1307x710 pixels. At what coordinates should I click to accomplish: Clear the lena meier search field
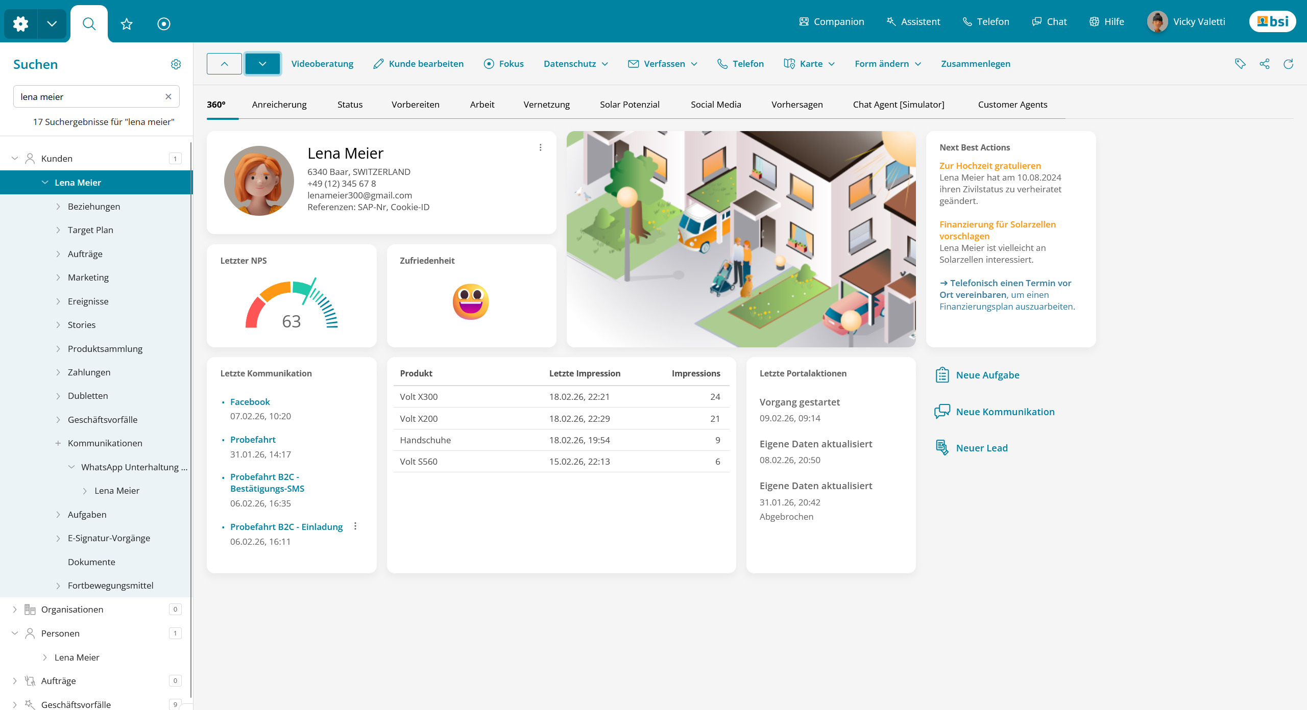(x=168, y=96)
